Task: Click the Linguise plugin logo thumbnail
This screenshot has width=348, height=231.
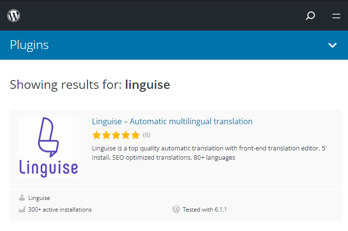Action: coord(48,148)
